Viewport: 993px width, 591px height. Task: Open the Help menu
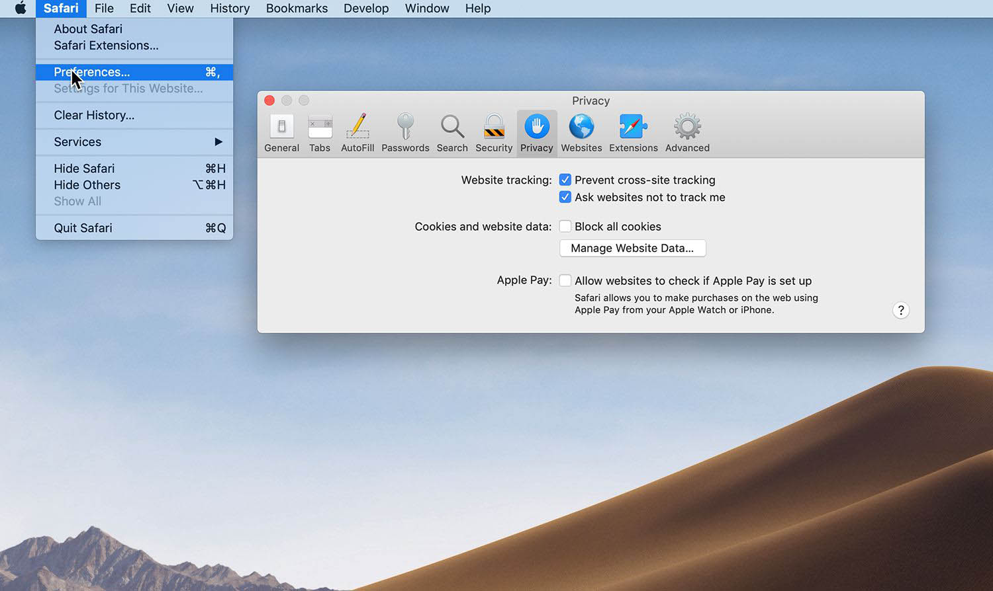(478, 9)
